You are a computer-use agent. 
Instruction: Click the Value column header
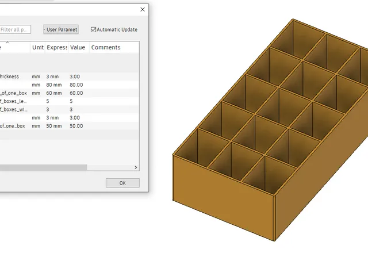[x=78, y=47]
